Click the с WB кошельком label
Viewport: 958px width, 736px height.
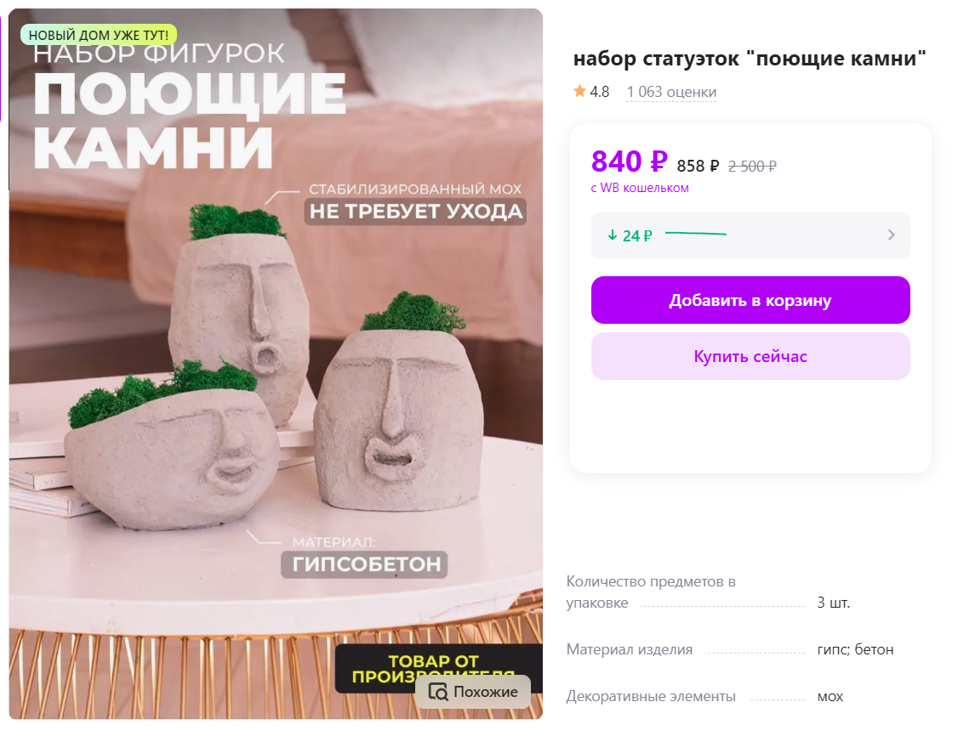click(x=640, y=188)
